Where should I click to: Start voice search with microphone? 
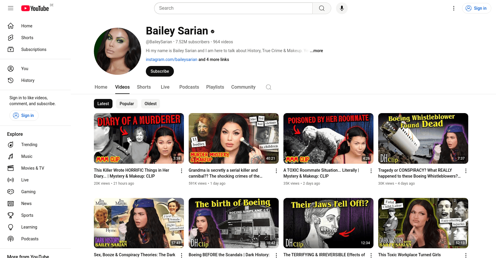coord(342,8)
